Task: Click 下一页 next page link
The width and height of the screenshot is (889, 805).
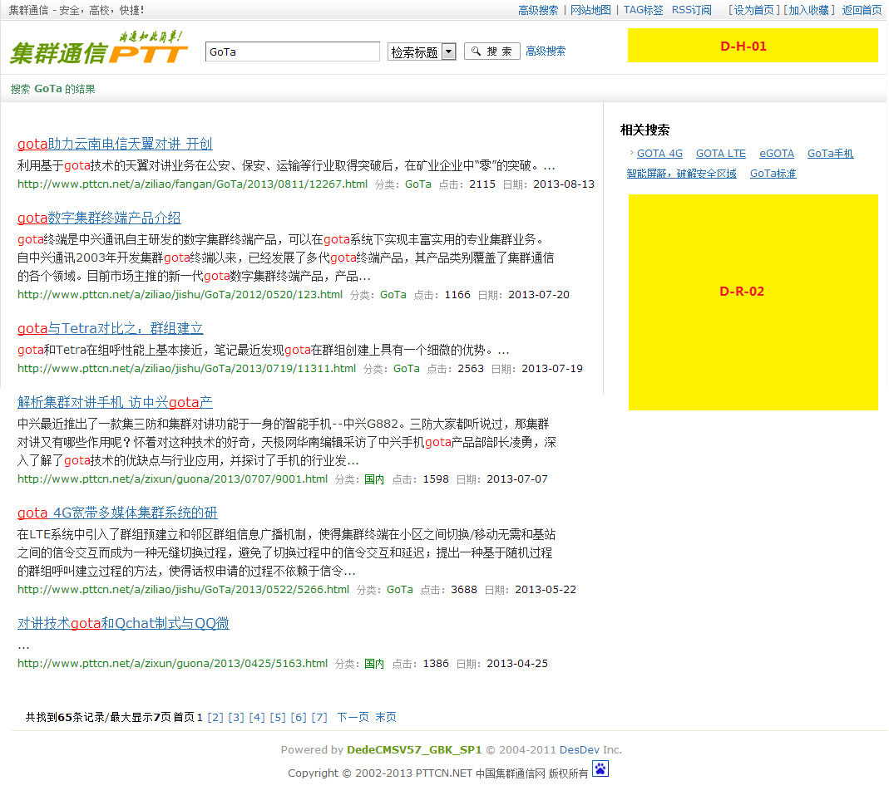Action: coord(353,717)
